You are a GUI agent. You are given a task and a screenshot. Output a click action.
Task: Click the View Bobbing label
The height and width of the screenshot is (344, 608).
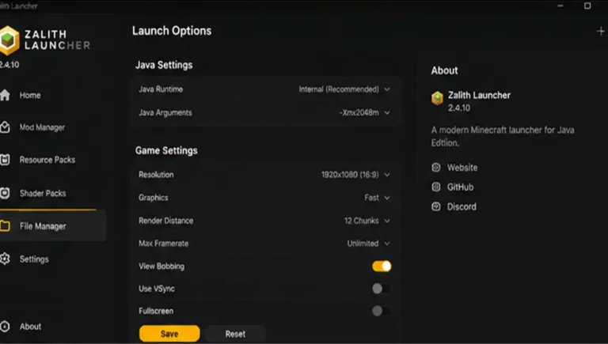coord(161,267)
